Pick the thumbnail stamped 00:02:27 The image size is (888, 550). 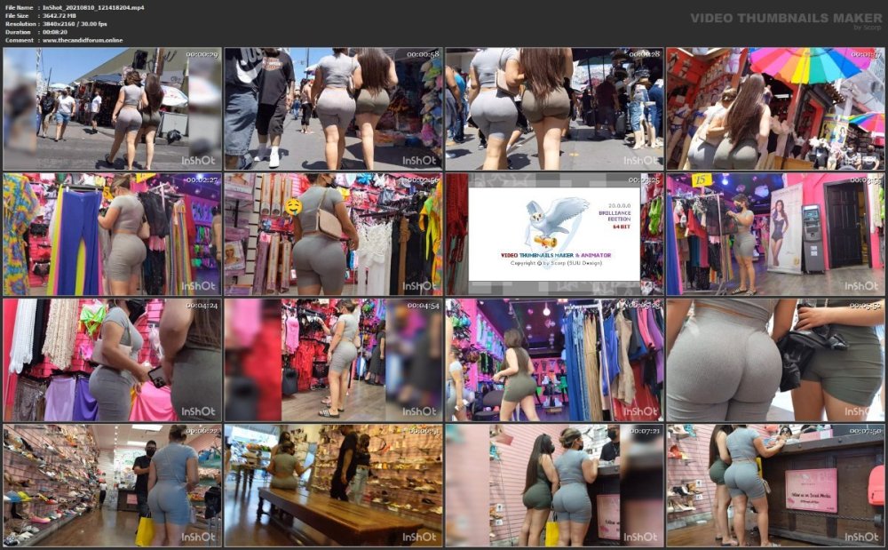click(x=112, y=235)
